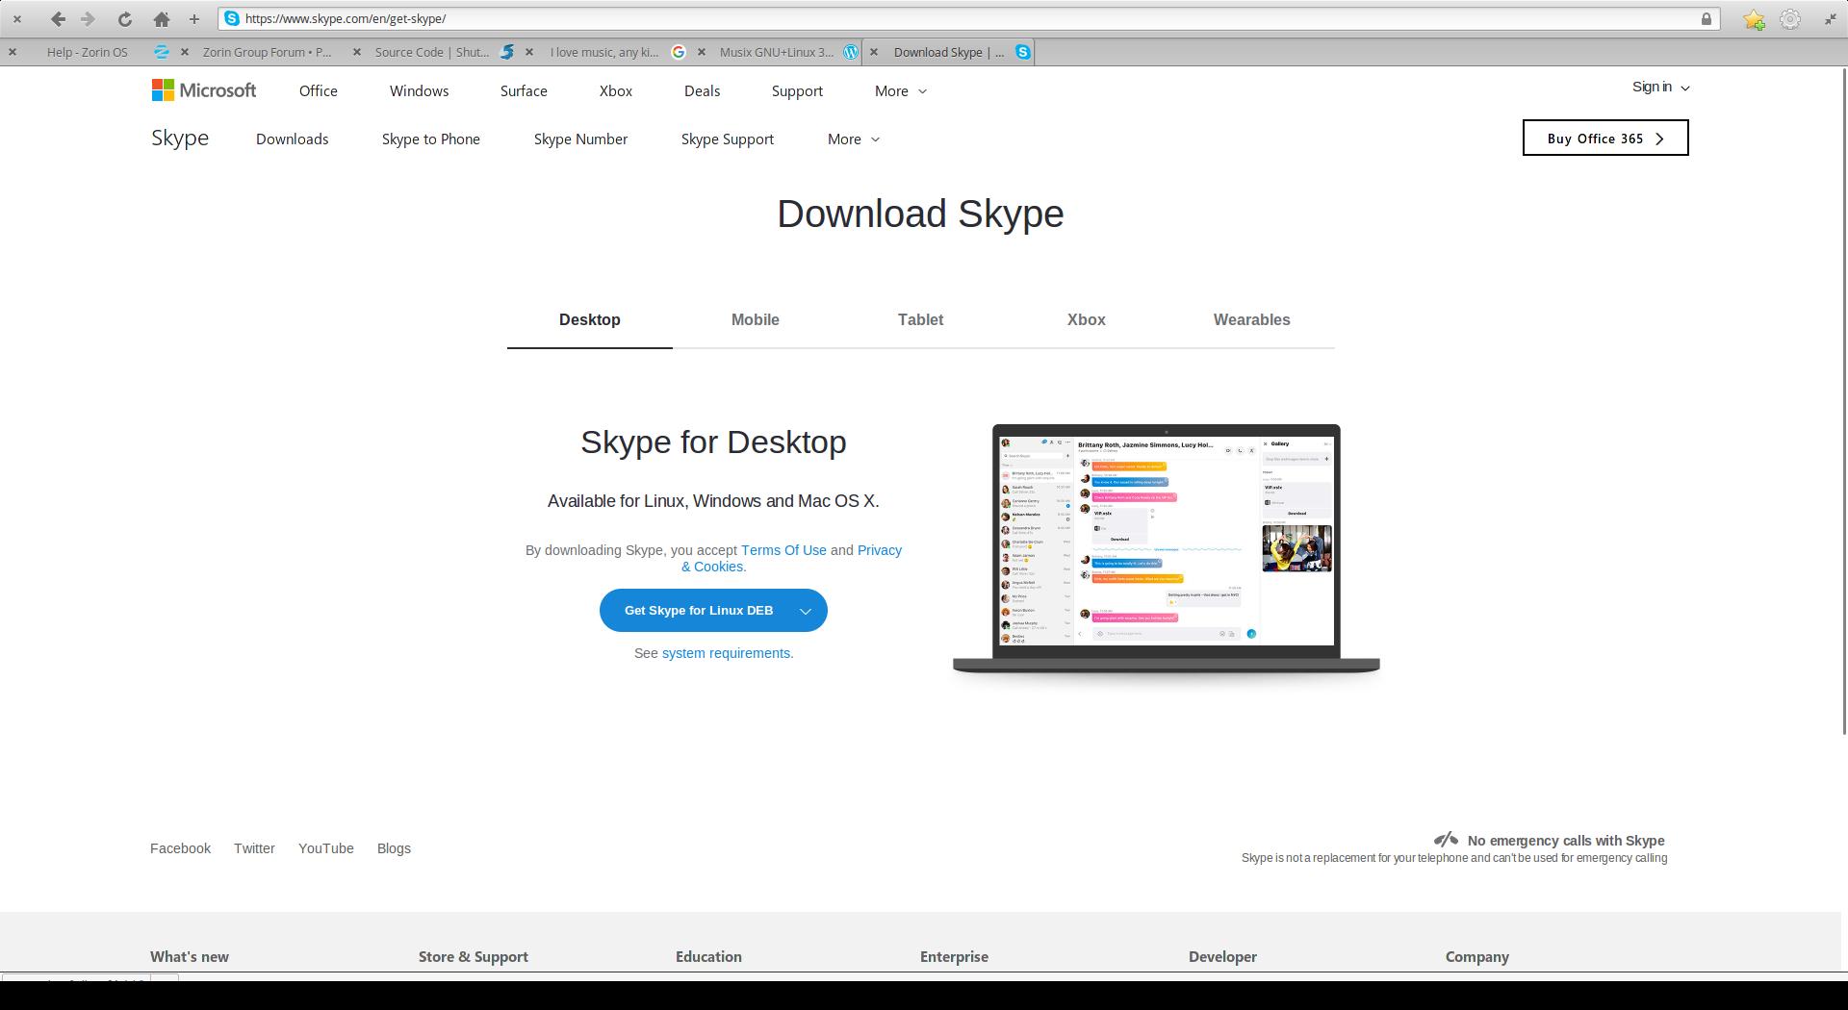
Task: Switch to Help - Zorin OS browser tab
Action: (87, 52)
